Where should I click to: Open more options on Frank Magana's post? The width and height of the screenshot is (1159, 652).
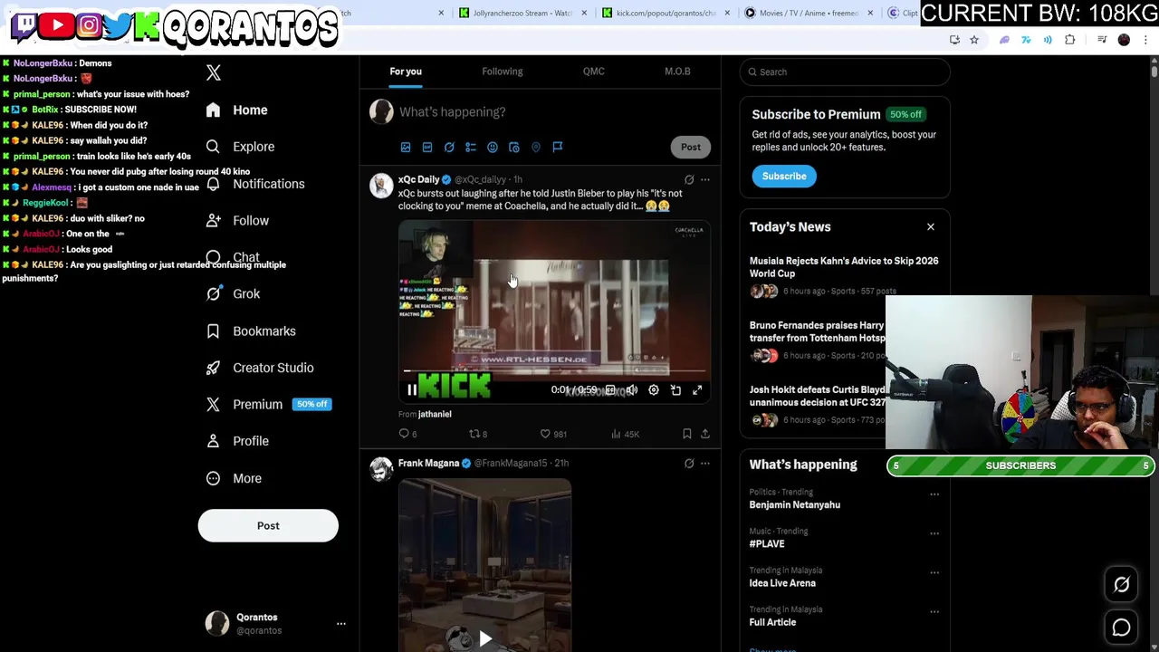click(x=705, y=464)
